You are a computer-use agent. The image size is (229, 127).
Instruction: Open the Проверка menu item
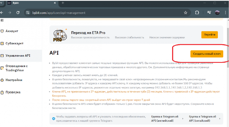(x=13, y=92)
